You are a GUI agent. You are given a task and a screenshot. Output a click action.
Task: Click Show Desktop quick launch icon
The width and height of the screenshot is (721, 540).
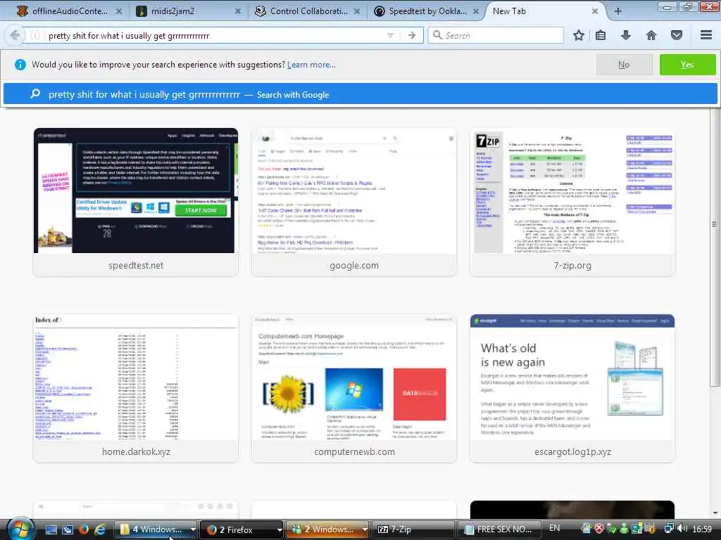coord(51,529)
